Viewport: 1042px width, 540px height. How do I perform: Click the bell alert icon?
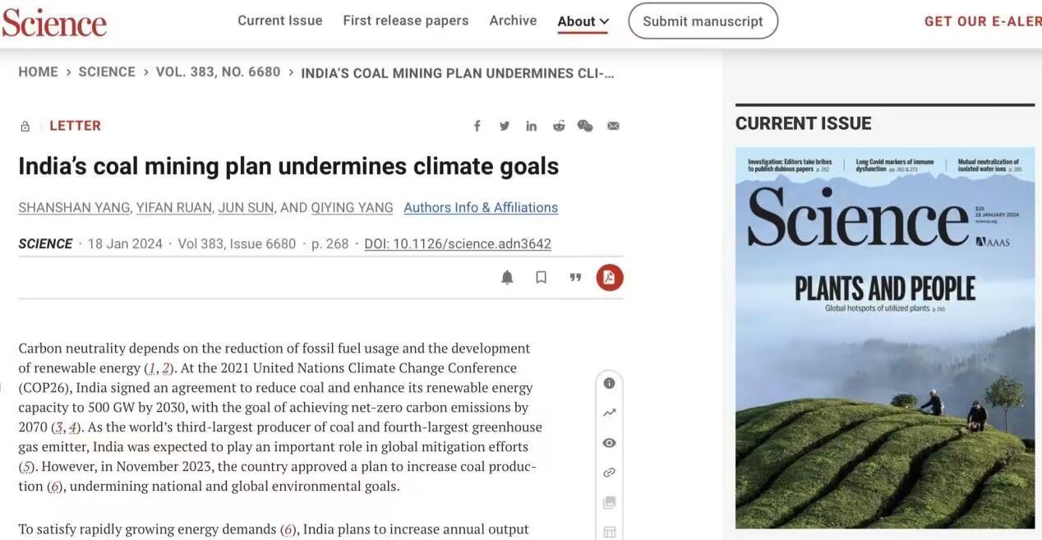coord(507,278)
